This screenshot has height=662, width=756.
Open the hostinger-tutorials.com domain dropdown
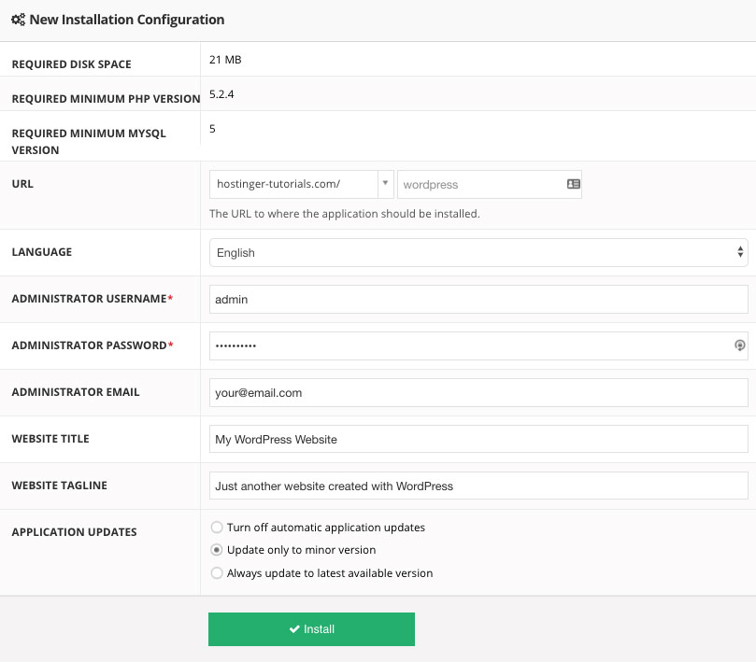pos(292,185)
